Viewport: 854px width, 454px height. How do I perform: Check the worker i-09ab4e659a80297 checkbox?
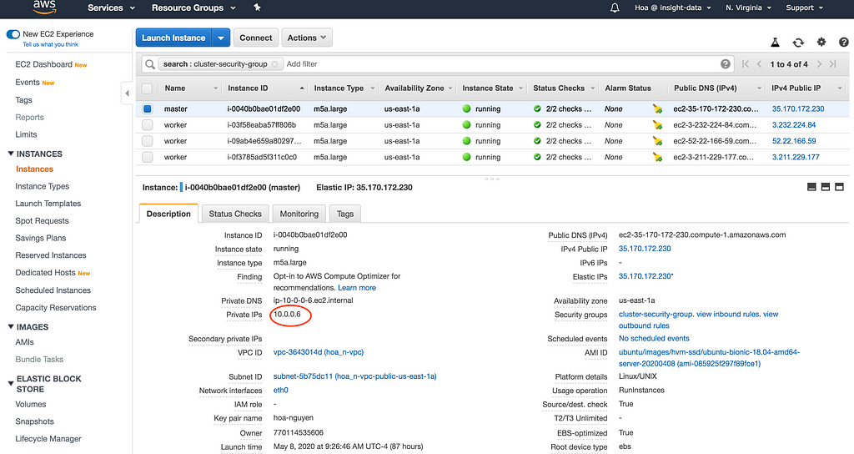tap(147, 141)
